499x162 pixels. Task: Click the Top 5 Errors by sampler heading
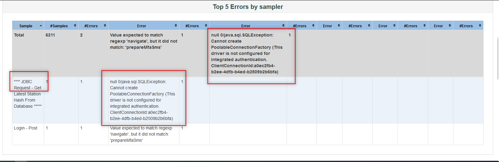(248, 7)
